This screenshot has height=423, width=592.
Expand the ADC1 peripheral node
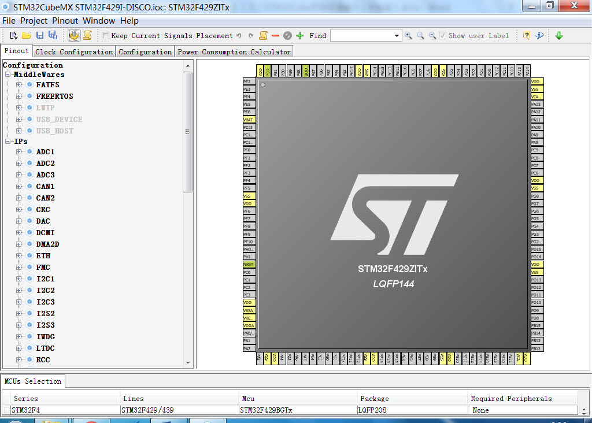[x=19, y=152]
